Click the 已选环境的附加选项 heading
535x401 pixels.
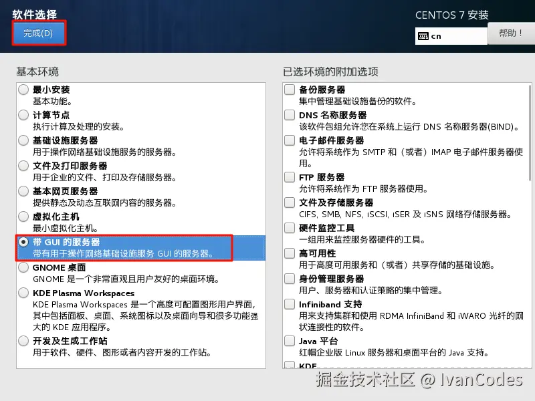point(330,72)
